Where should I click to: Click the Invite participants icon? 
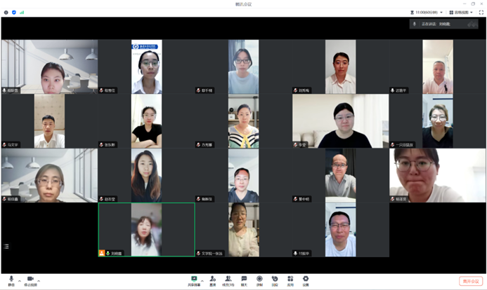[x=212, y=279]
